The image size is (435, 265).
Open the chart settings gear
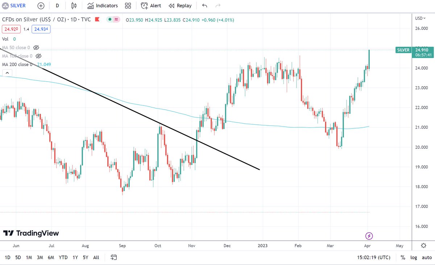coord(423,245)
